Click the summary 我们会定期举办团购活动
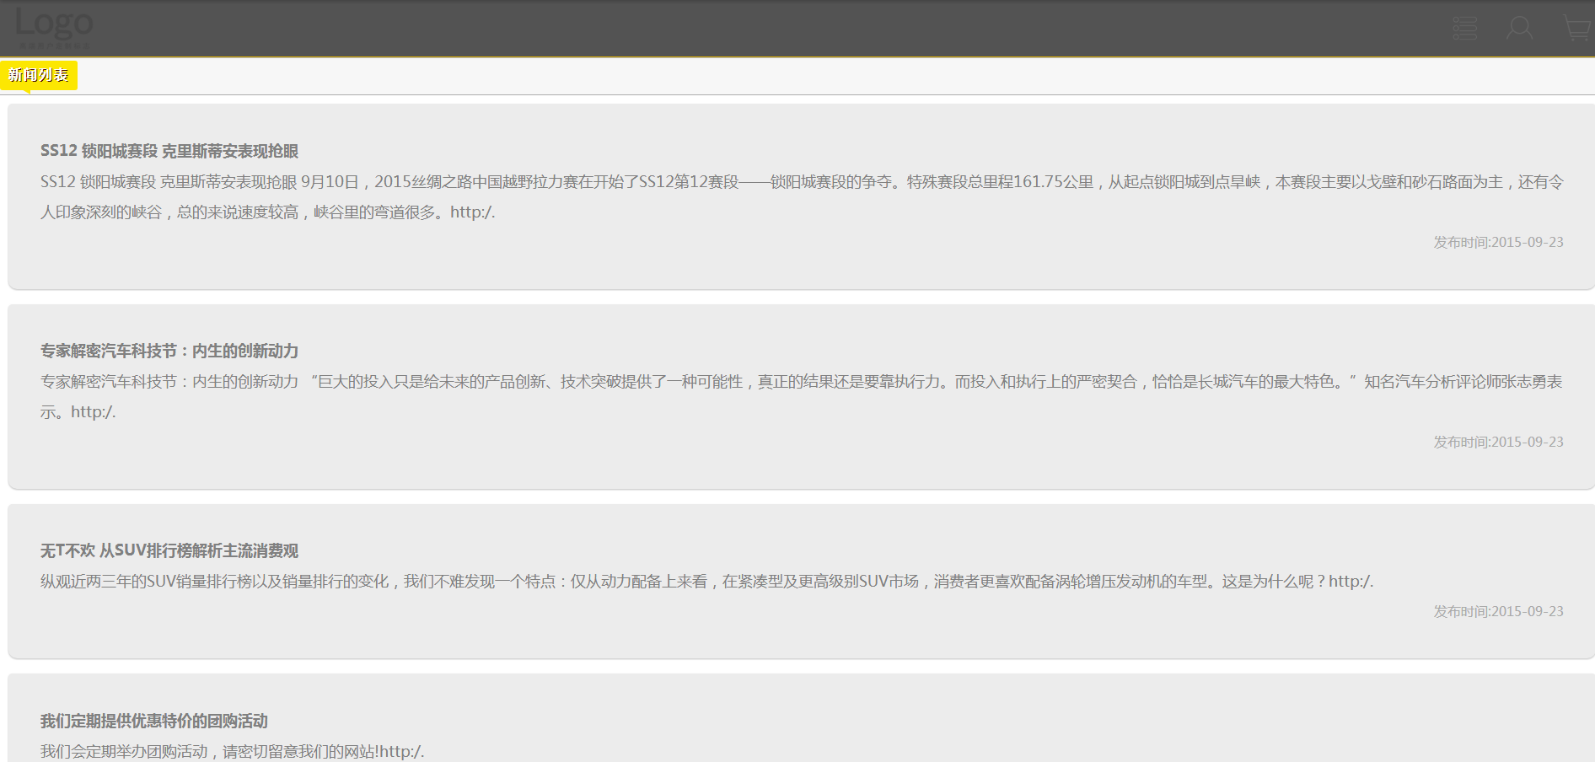 233,752
